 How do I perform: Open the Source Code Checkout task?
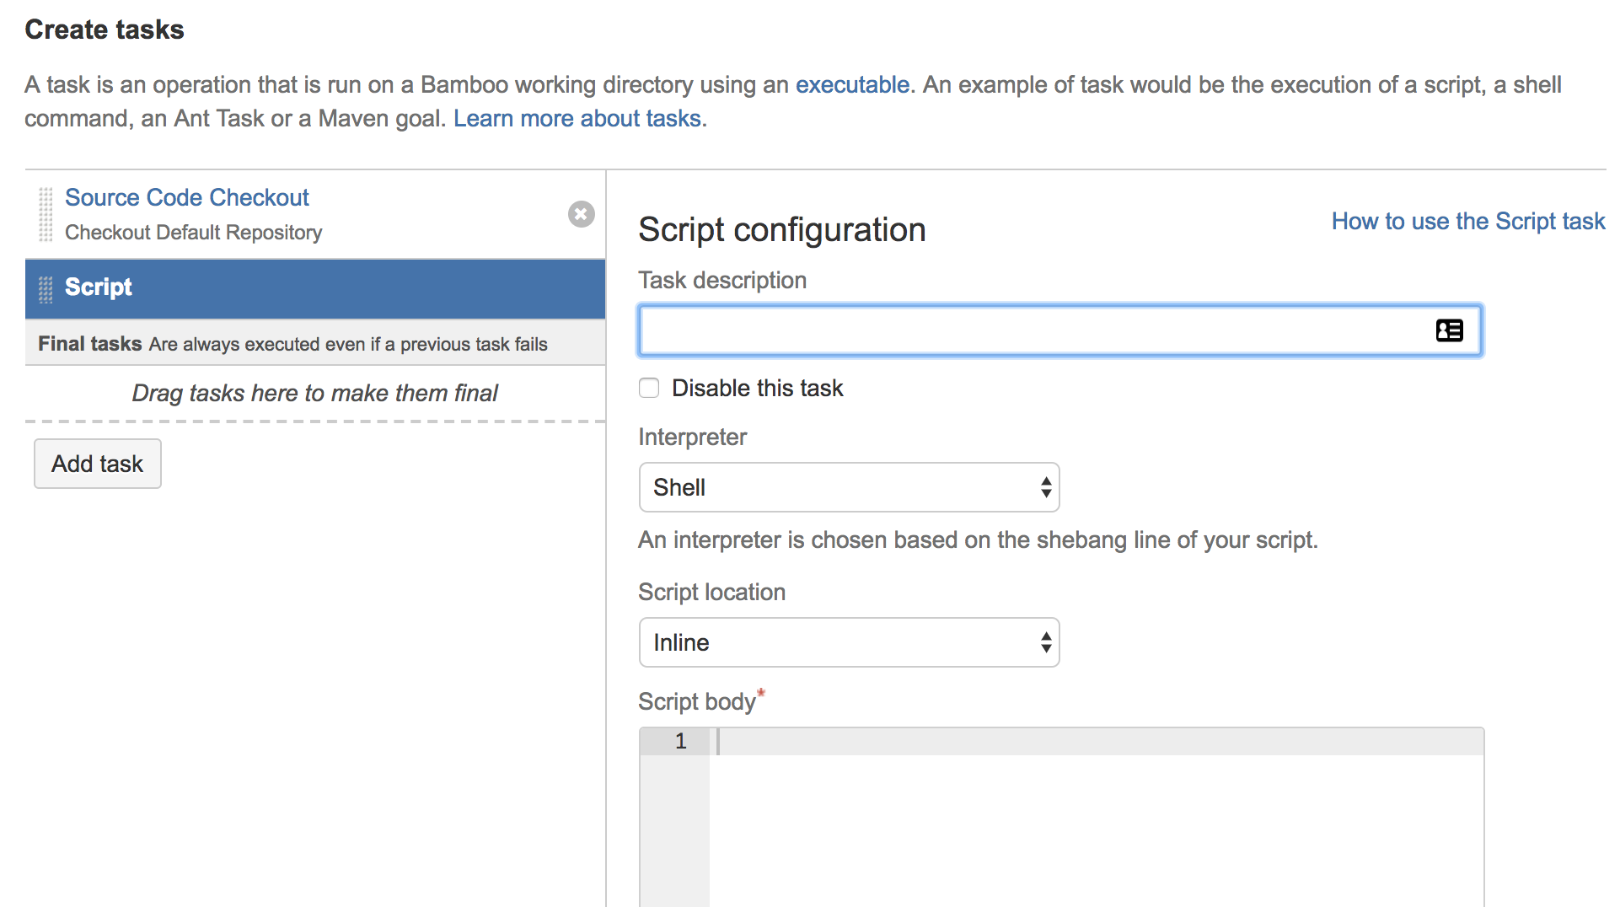click(x=186, y=197)
